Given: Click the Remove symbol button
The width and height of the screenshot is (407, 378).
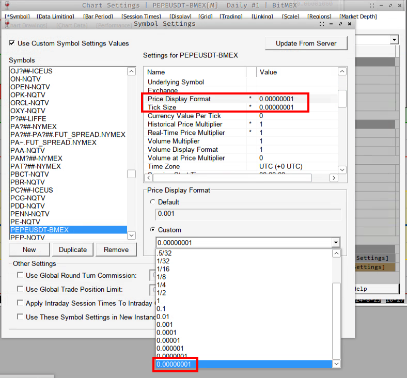Looking at the screenshot, I should tap(116, 249).
